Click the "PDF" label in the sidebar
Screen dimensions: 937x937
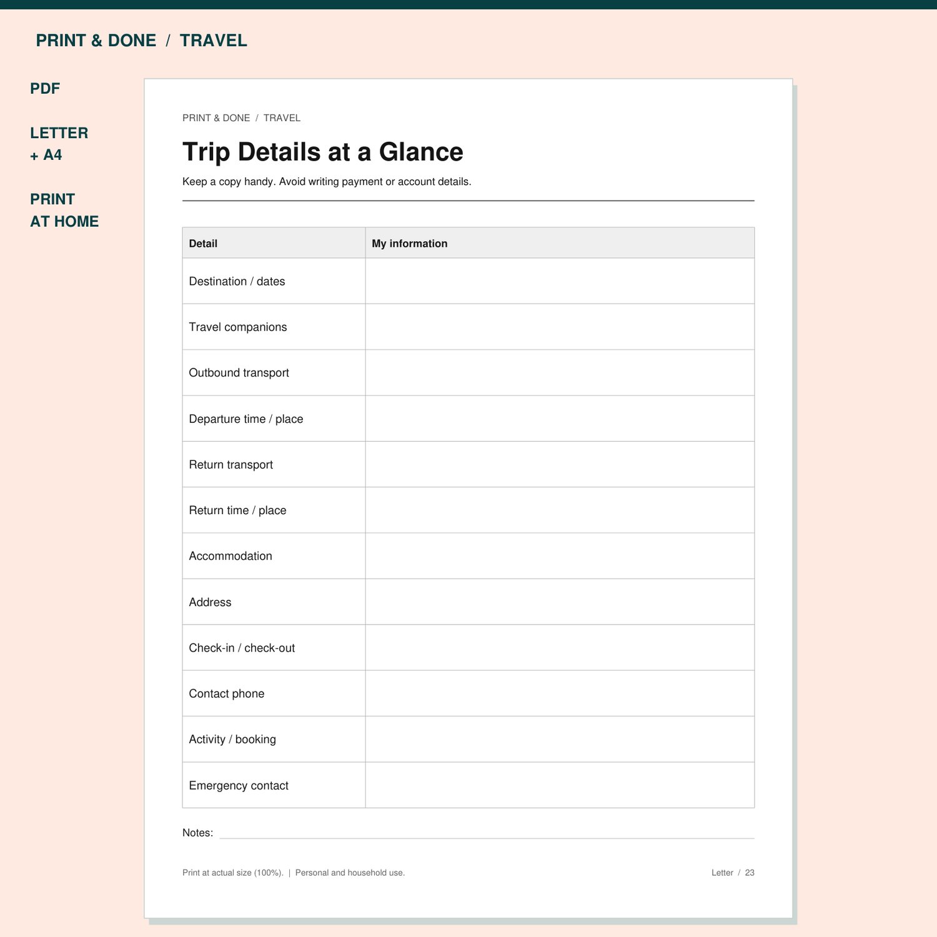[x=45, y=89]
